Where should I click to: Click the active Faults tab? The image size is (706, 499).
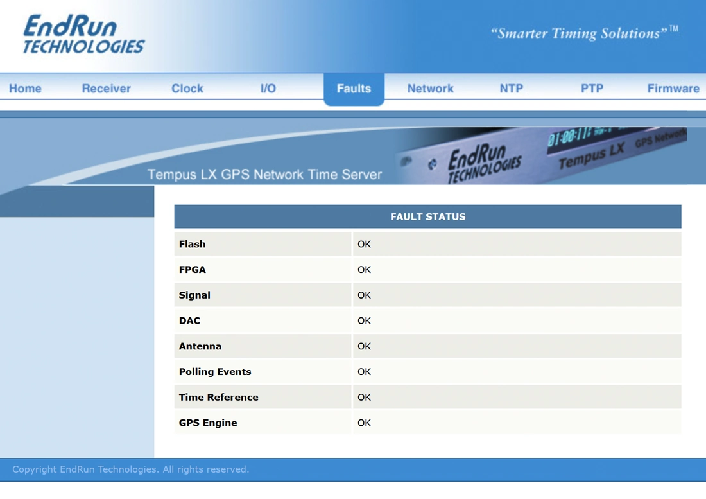(x=354, y=89)
